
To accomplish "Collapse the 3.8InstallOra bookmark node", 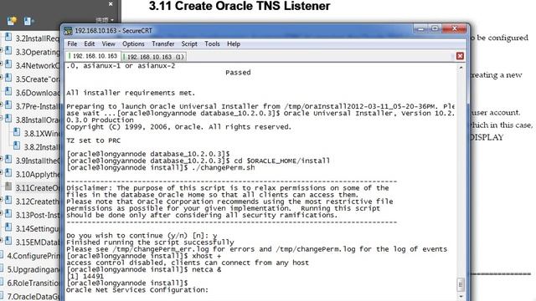I will coord(2,119).
